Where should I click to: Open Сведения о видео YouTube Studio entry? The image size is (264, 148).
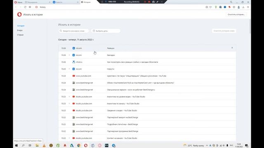pos(147,111)
